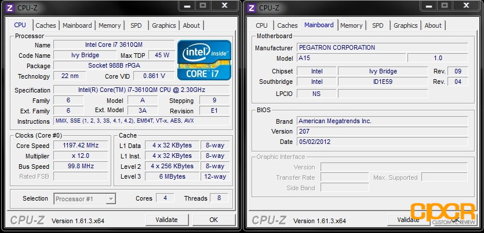Image resolution: width=484 pixels, height=233 pixels.
Task: Click the BIOS Version value '207'
Action: 383,131
